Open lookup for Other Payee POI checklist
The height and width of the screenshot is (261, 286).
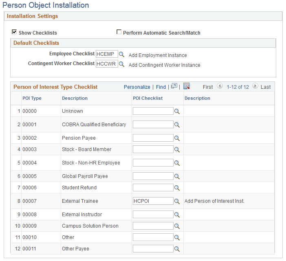tap(177, 249)
